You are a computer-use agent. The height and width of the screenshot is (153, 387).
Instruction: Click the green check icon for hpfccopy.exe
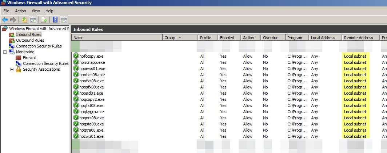pos(76,56)
